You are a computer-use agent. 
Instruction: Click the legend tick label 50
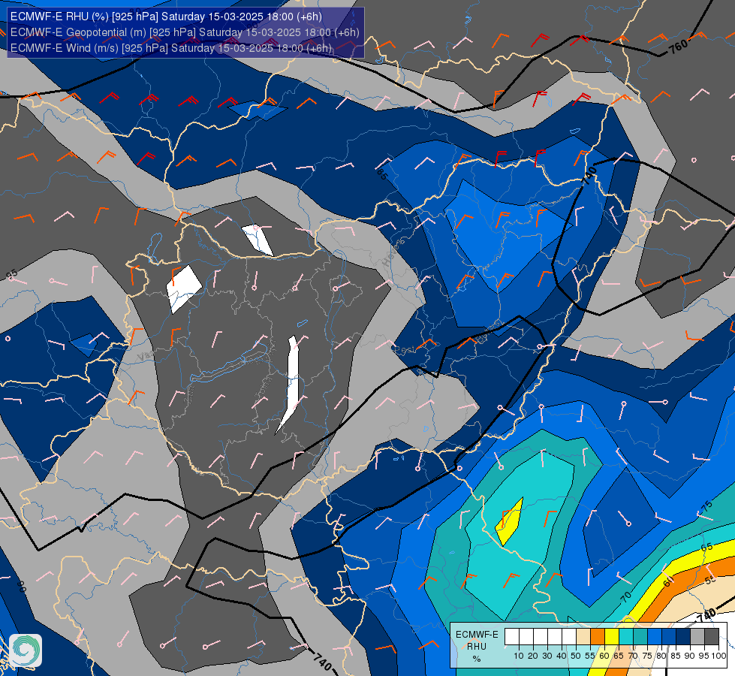pyautogui.click(x=576, y=656)
